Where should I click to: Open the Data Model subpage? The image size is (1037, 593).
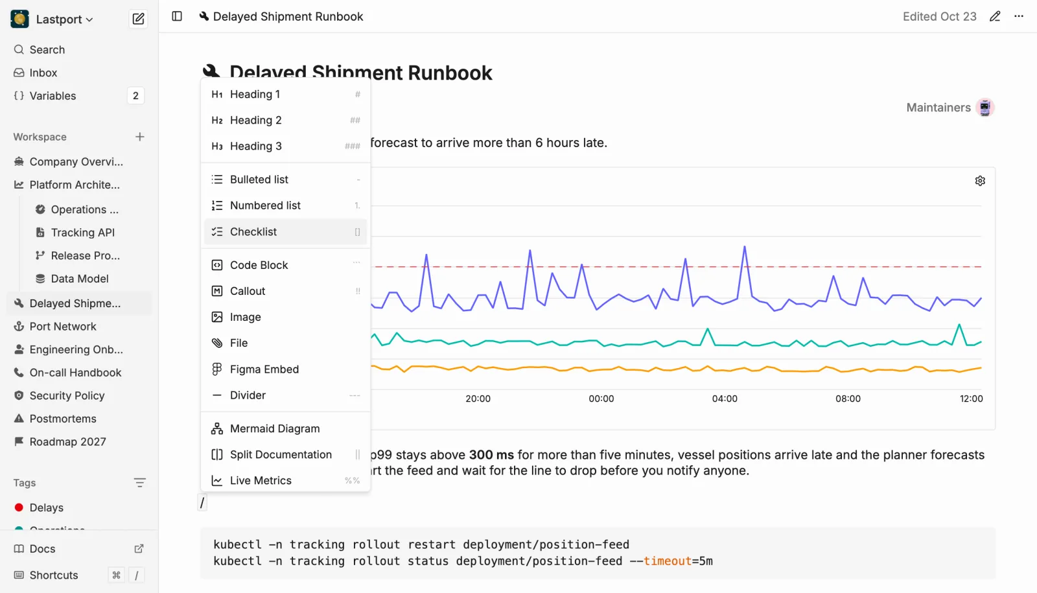click(x=89, y=279)
